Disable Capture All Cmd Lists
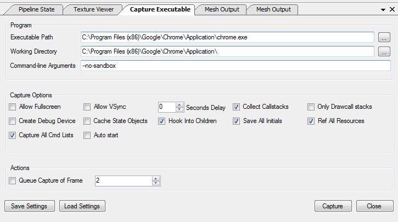Viewport: 398px width, 222px height. tap(13, 135)
